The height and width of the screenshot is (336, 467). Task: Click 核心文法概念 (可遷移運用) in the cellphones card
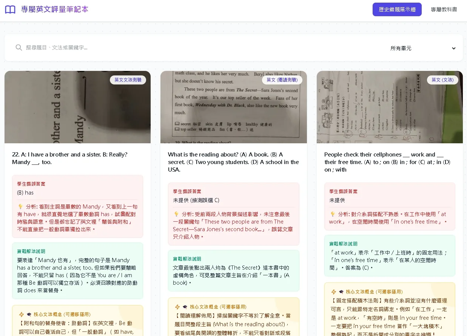pyautogui.click(x=374, y=292)
